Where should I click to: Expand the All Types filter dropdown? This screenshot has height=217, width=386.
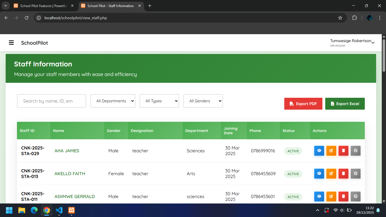159,101
